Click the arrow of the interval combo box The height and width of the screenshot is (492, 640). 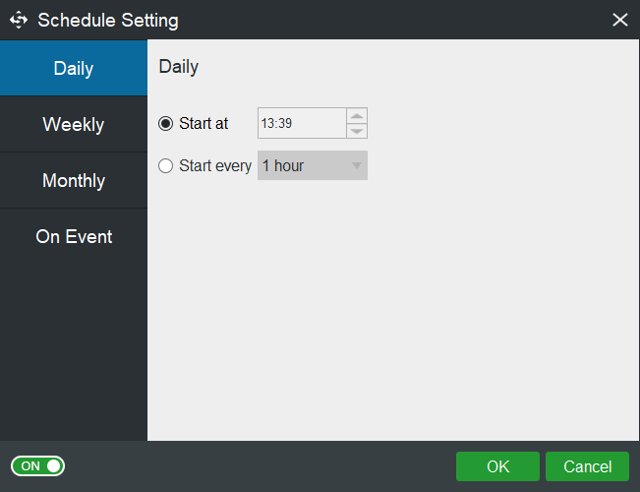(356, 166)
